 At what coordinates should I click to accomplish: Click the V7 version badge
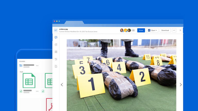pyautogui.click(x=55, y=30)
